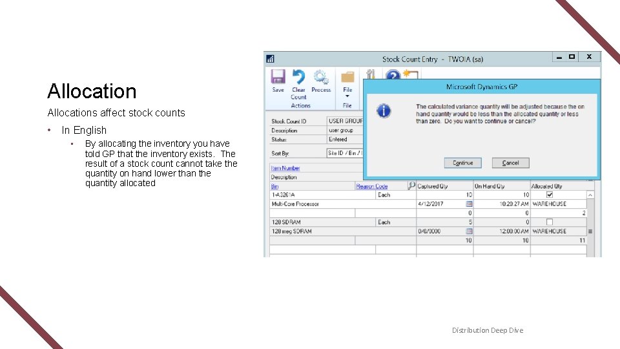The height and width of the screenshot is (349, 620).
Task: Minimize the Stock Count Entry window
Action: click(559, 58)
